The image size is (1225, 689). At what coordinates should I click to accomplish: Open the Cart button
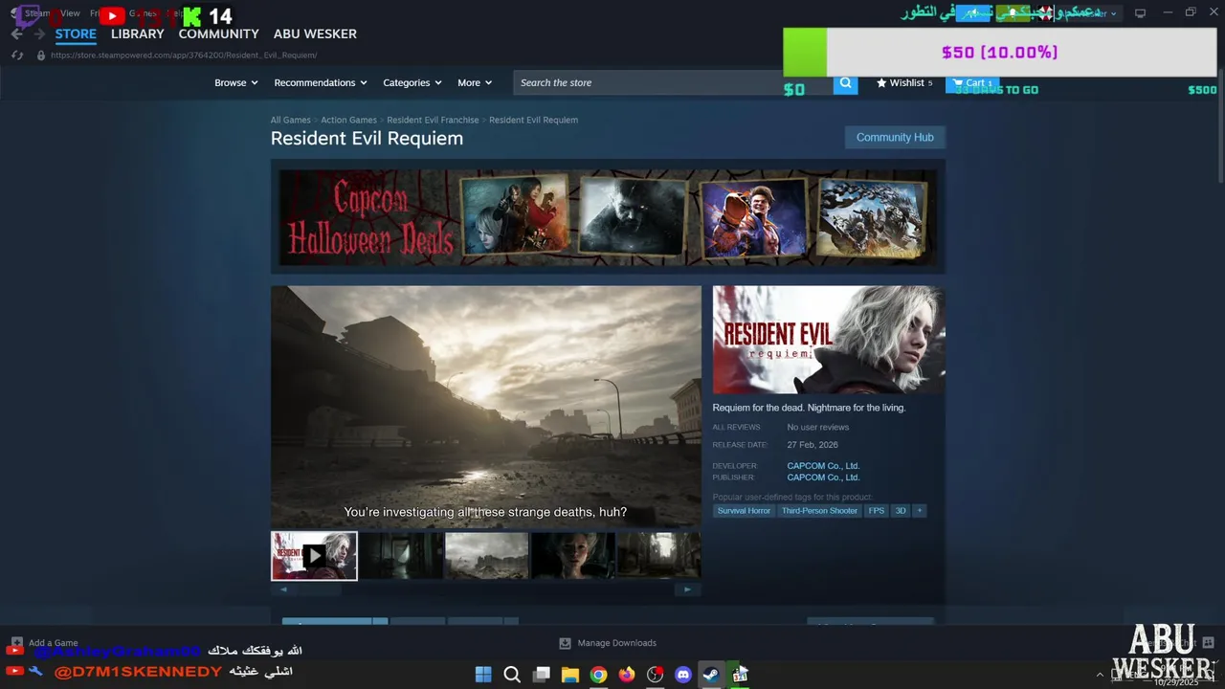click(x=972, y=83)
